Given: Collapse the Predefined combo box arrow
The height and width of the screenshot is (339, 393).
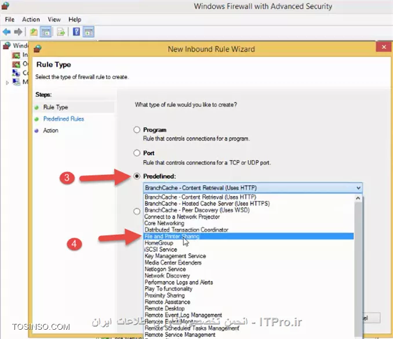Looking at the screenshot, I should coord(358,187).
